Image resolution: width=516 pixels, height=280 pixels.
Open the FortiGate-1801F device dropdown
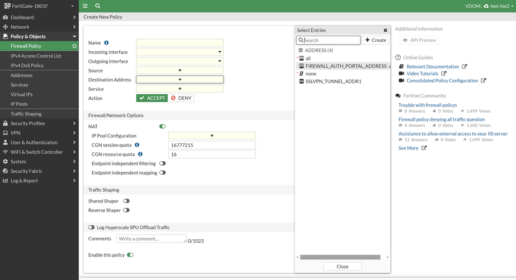[x=73, y=6]
